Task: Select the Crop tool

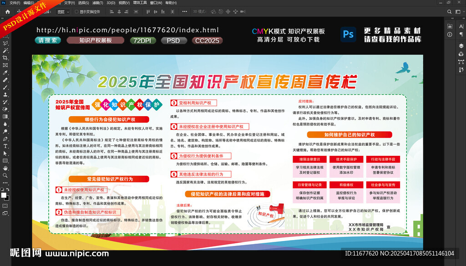Action: coord(5,58)
